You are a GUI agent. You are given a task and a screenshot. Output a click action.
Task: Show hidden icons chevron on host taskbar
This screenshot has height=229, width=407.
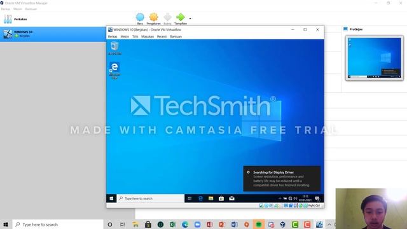pyautogui.click(x=329, y=225)
